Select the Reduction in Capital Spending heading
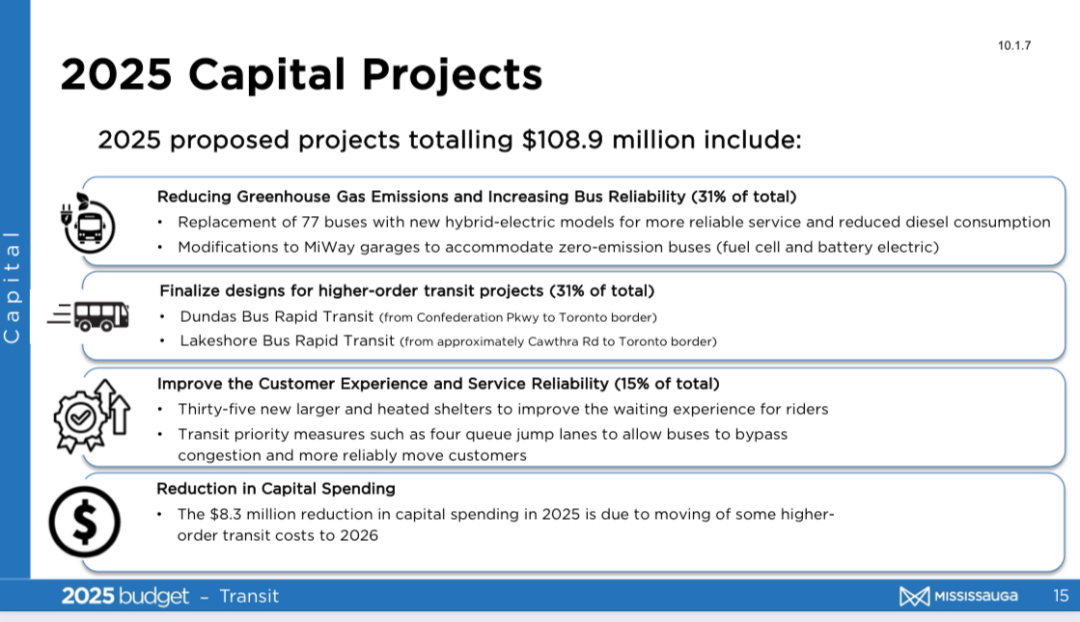 [x=276, y=488]
